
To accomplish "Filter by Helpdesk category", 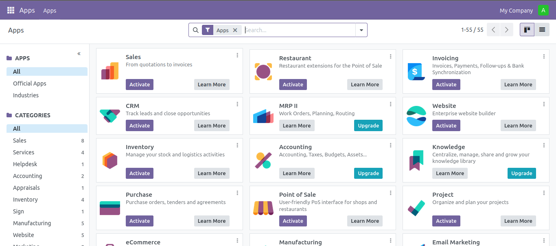I will point(47,164).
